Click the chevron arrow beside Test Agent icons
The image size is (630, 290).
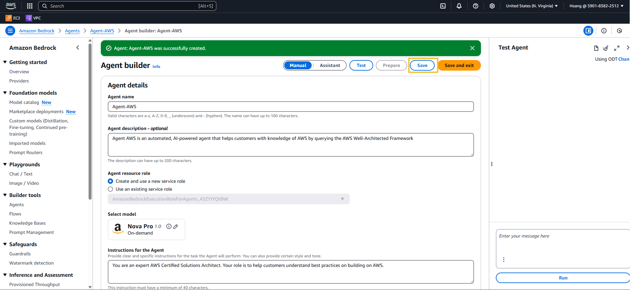[628, 48]
